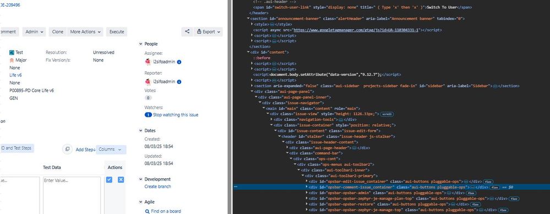Collapse the issue-navigator div node
This screenshot has height=214, width=550.
pyautogui.click(x=260, y=103)
